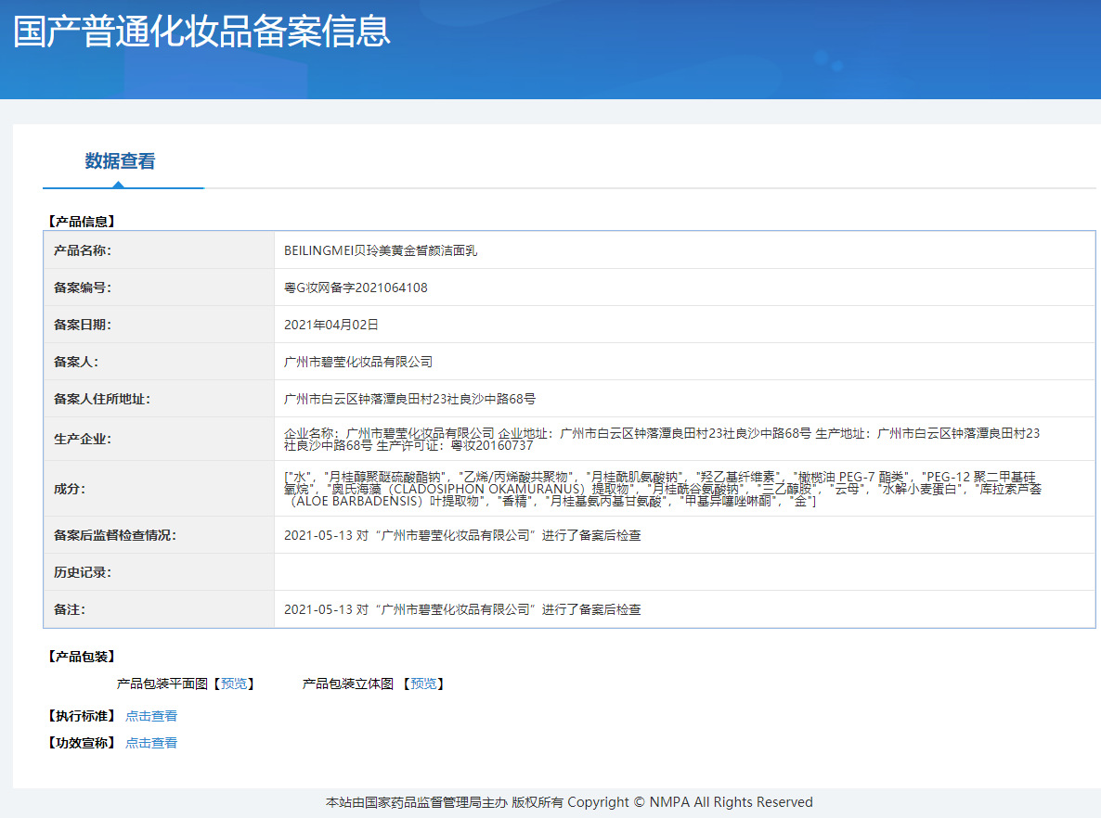Click 点击查看 next to 执行标准

[151, 716]
